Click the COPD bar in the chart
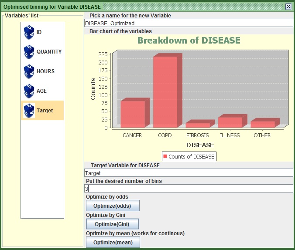 pos(165,92)
